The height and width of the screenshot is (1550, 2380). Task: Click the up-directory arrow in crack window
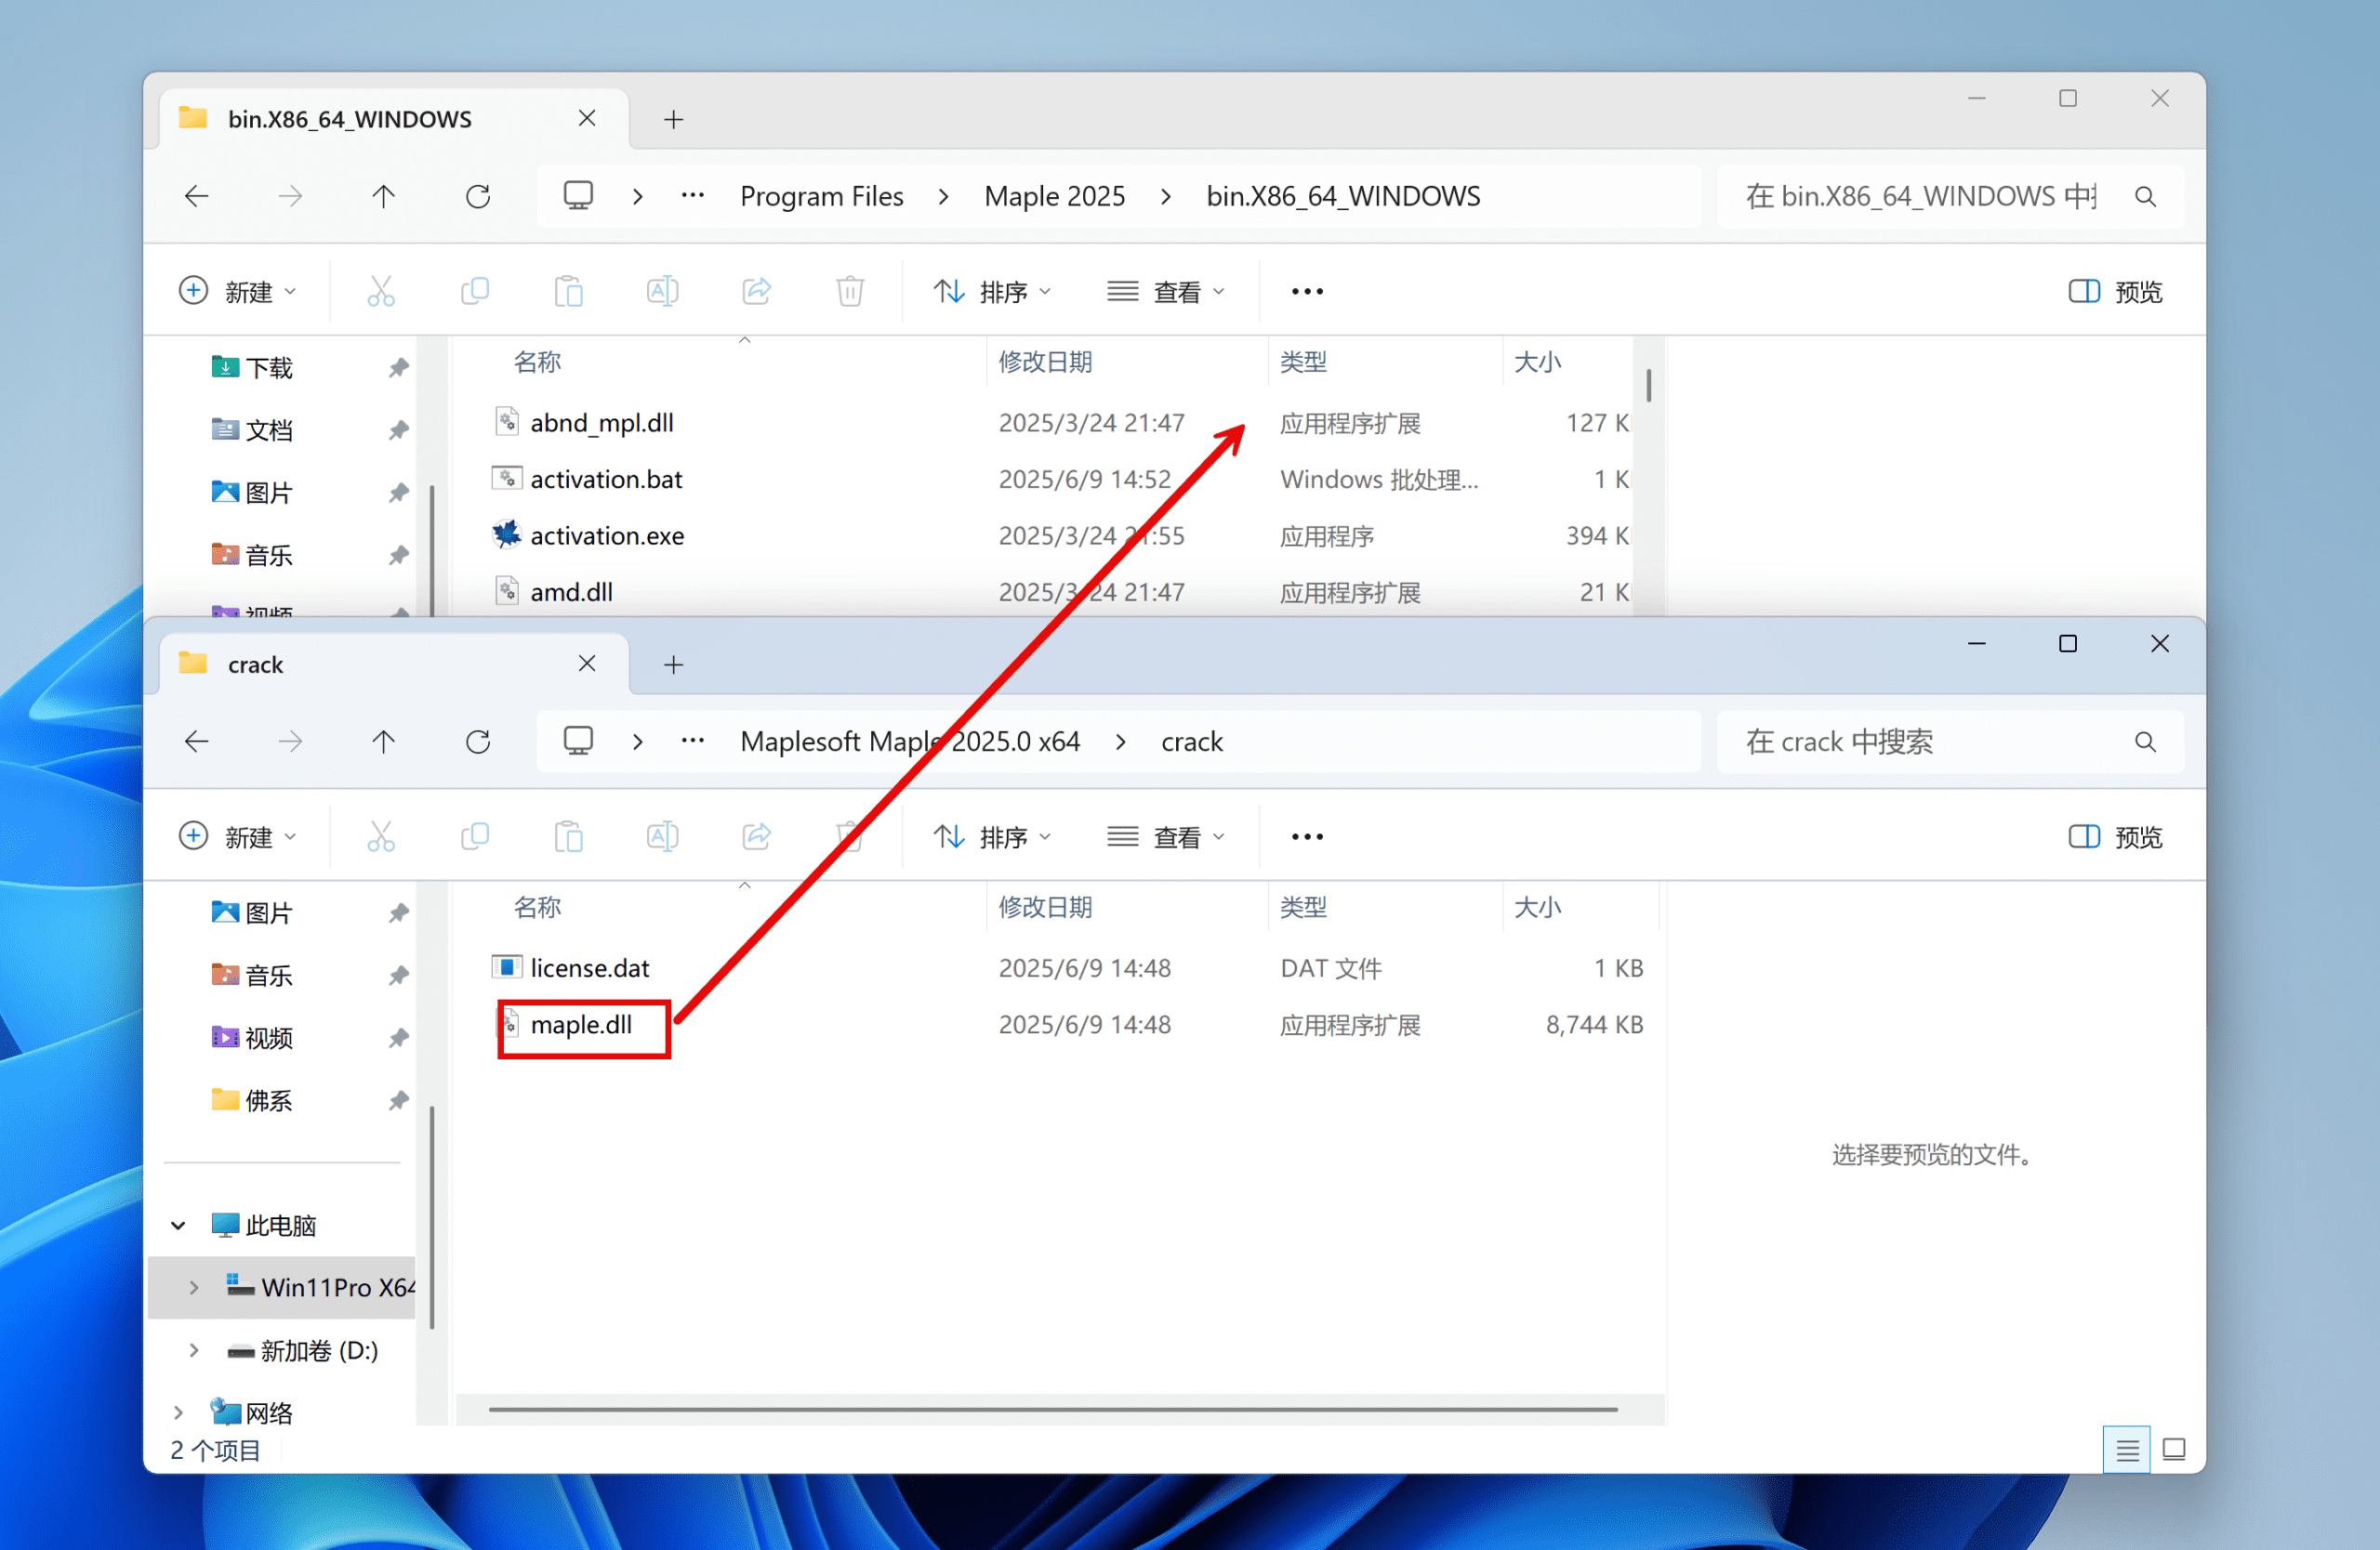(383, 742)
